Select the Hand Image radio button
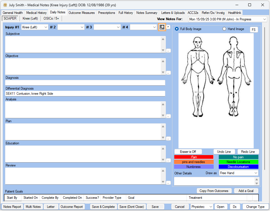 point(224,29)
